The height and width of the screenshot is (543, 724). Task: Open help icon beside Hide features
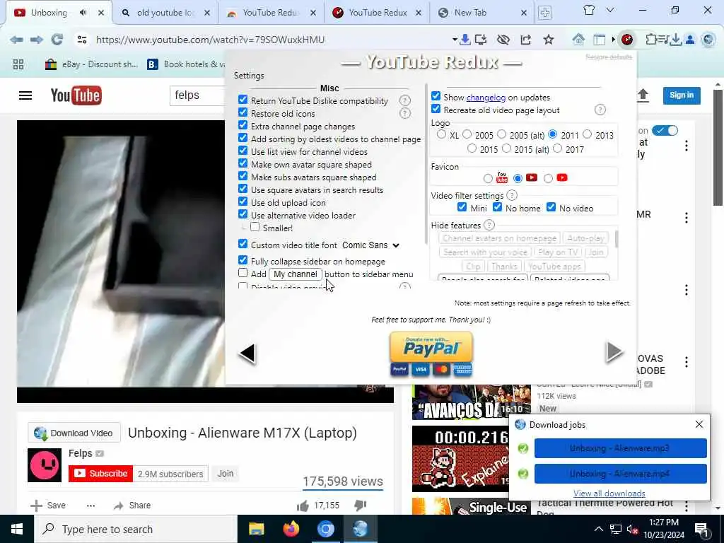click(489, 225)
